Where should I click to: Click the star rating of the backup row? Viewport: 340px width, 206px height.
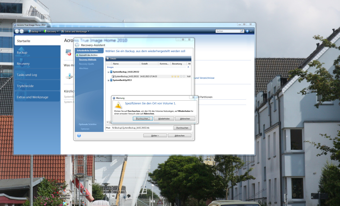click(178, 76)
